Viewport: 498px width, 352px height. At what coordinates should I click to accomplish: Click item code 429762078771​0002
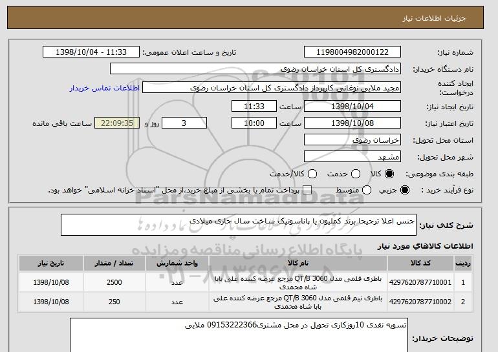[420, 302]
